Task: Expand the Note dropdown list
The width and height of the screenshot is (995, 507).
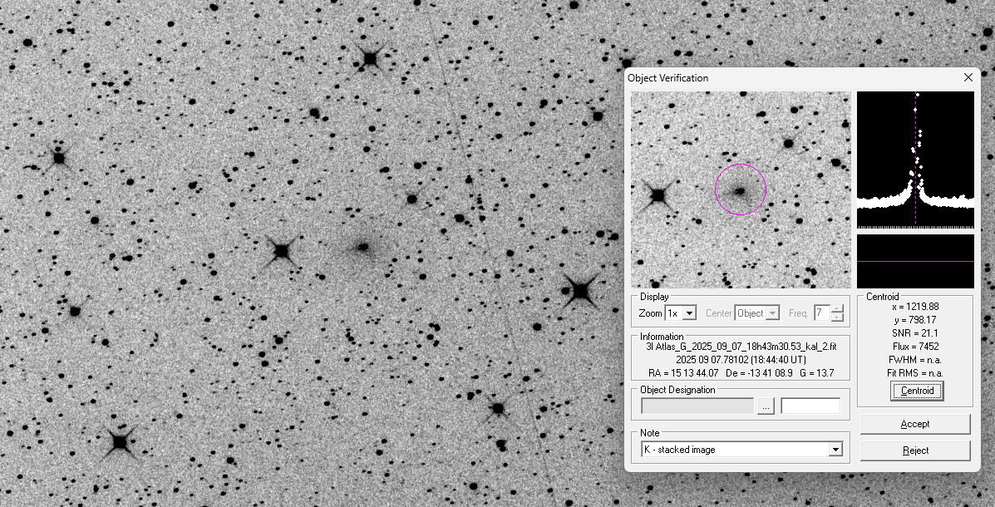Action: (x=835, y=450)
